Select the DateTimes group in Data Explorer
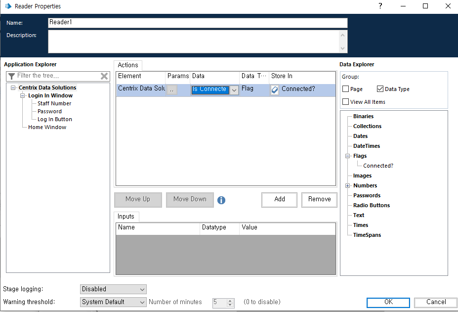The width and height of the screenshot is (458, 312). click(x=366, y=146)
